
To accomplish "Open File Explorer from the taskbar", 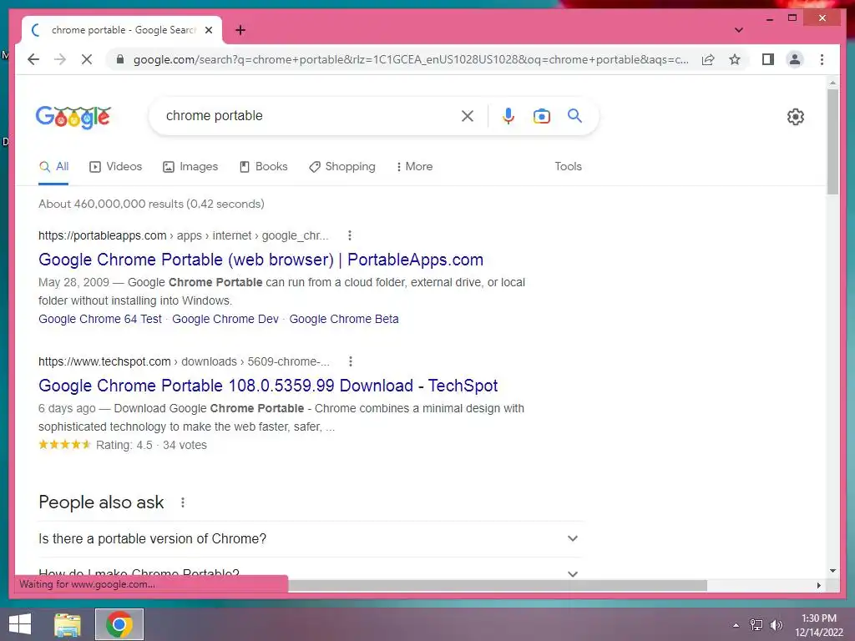I will click(x=68, y=624).
